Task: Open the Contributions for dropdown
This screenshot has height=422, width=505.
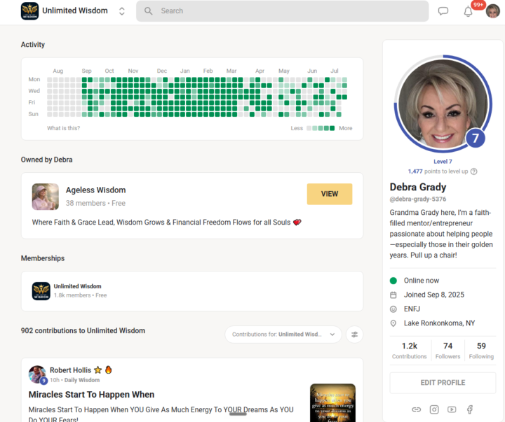Action: (283, 335)
